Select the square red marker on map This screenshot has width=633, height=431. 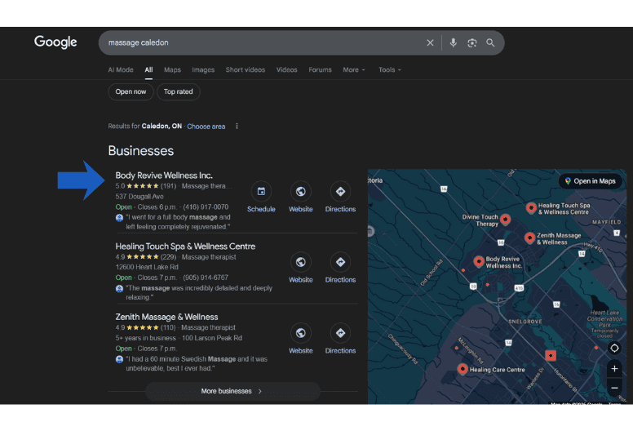coord(551,355)
